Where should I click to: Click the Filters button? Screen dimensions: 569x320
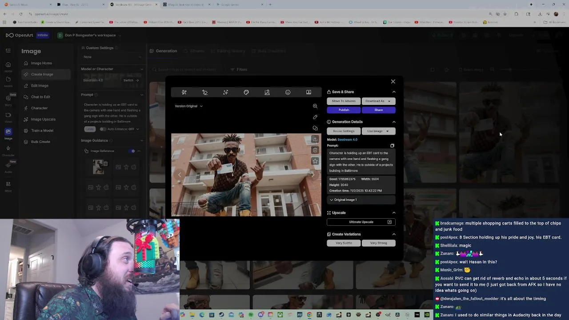point(239,69)
